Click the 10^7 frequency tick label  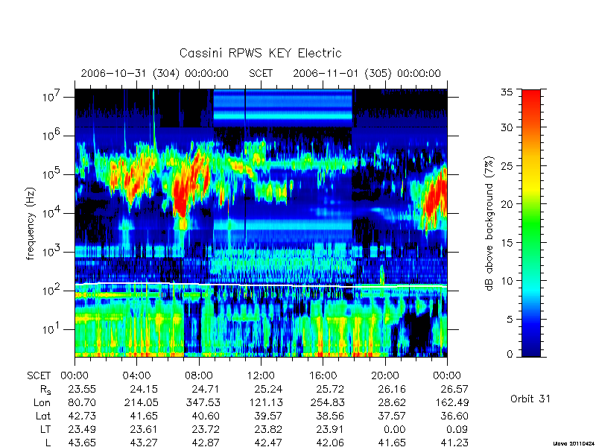coord(52,97)
